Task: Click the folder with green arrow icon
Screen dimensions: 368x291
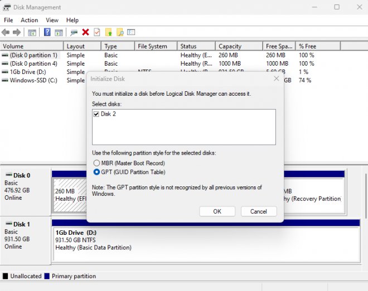Action: click(x=109, y=32)
